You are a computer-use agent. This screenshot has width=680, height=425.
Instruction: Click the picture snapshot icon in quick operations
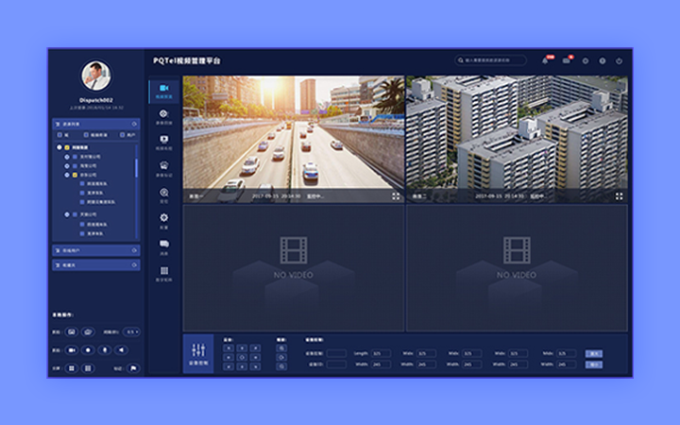72,332
